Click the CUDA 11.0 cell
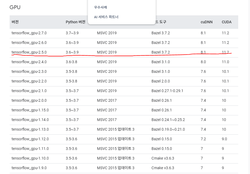Image resolution: width=250 pixels, height=174 pixels. [x=225, y=62]
